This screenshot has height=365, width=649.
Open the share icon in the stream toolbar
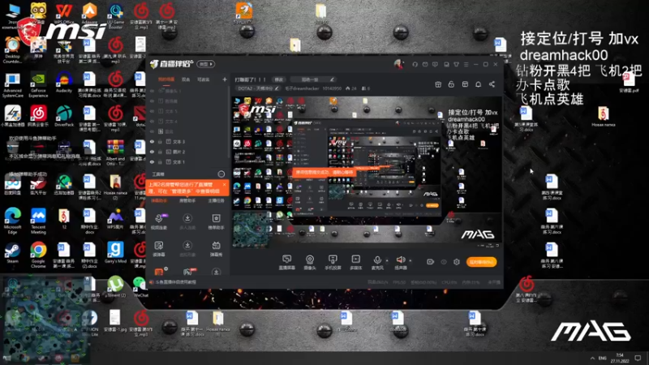492,84
